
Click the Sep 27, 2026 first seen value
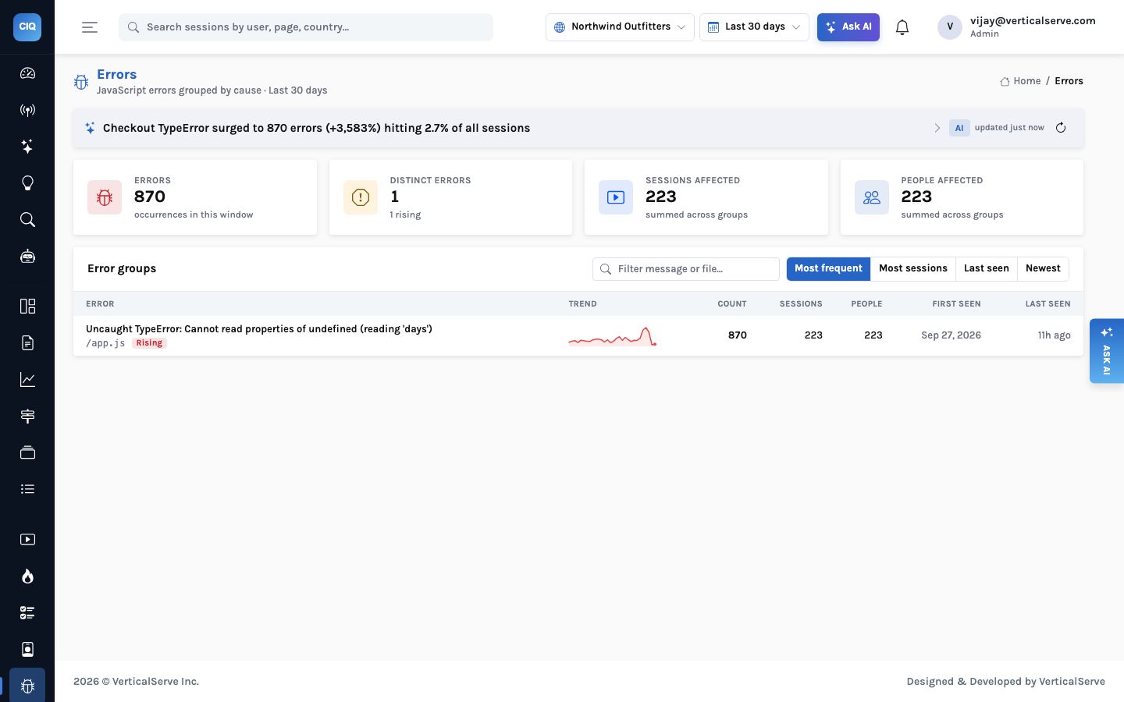tap(951, 335)
